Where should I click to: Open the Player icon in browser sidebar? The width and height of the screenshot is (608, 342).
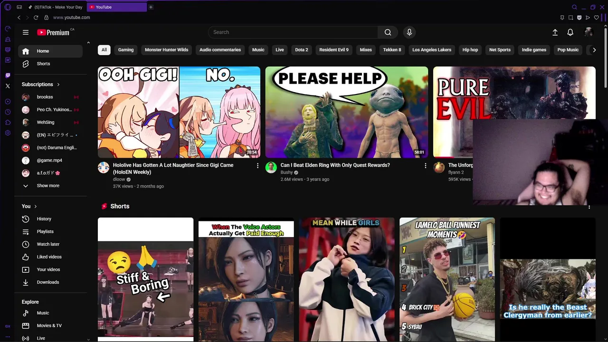[8, 102]
